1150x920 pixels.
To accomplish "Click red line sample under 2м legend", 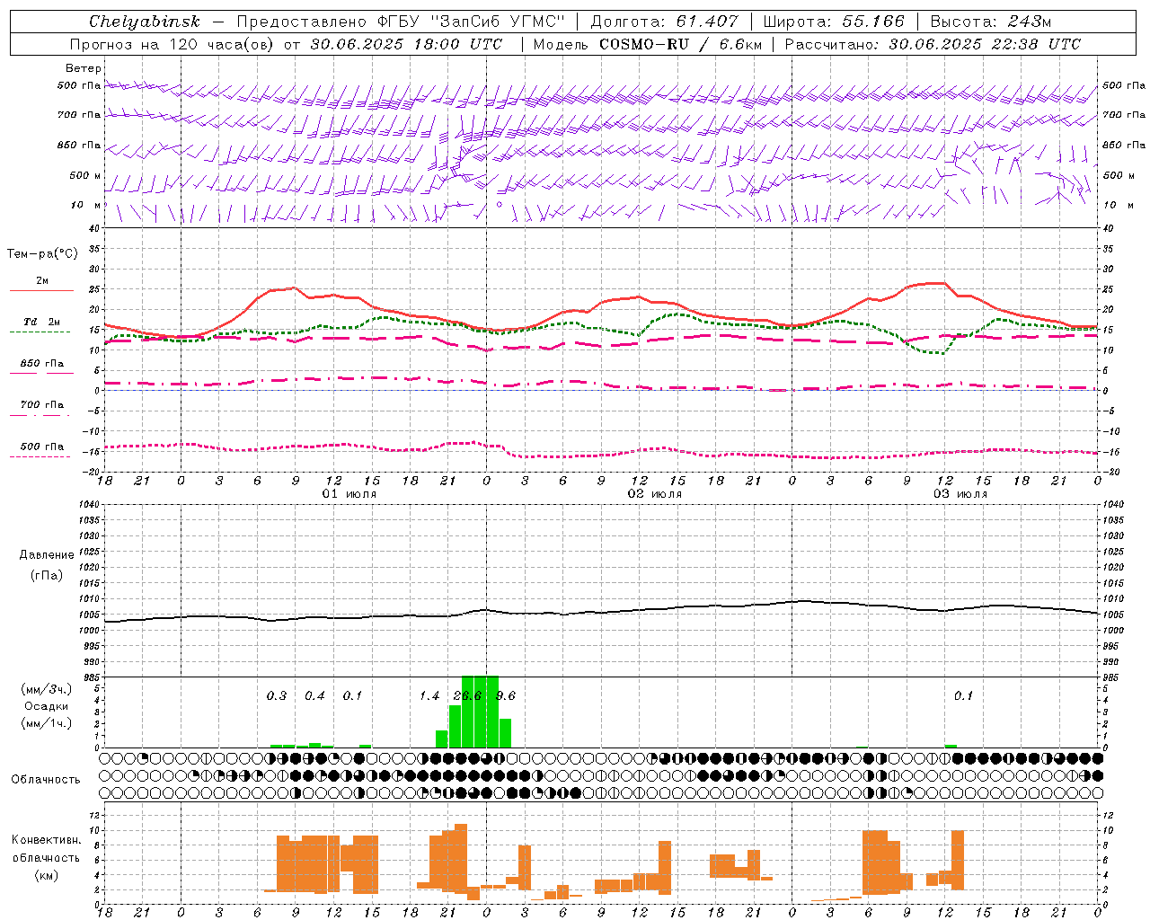I will tap(41, 291).
